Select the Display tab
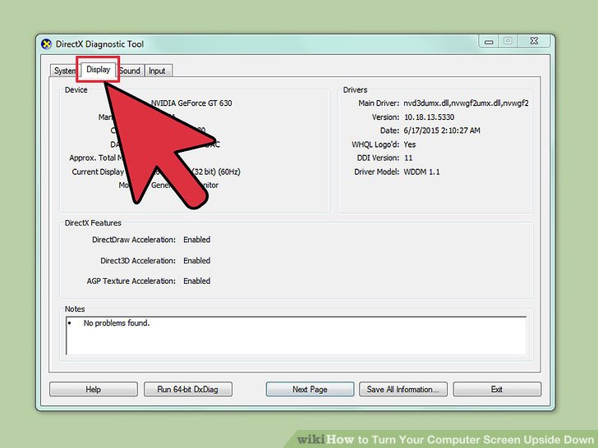The image size is (598, 448). 98,69
